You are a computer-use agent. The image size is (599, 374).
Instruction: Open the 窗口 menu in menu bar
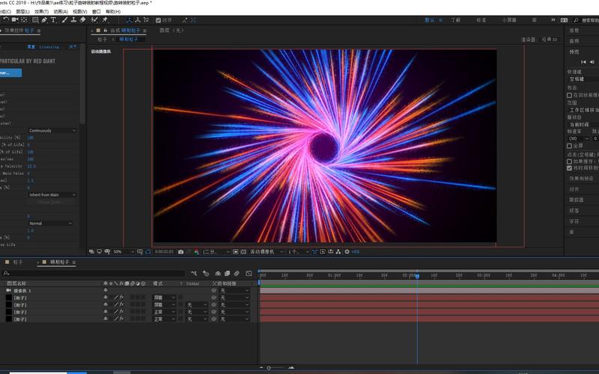click(x=97, y=12)
